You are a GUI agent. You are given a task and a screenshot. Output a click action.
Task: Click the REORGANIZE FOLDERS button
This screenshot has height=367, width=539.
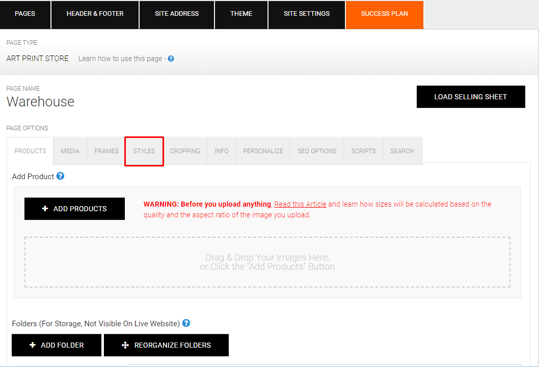click(167, 345)
